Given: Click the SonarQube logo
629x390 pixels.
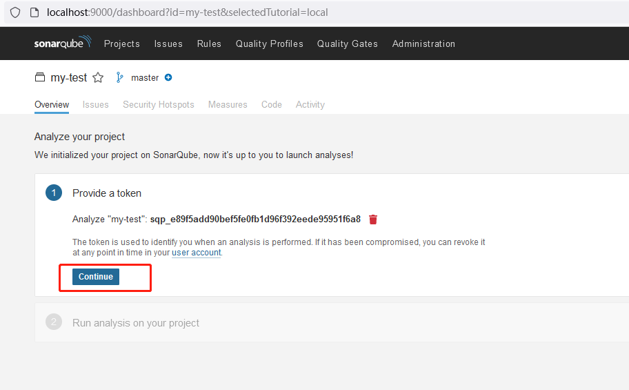Looking at the screenshot, I should 63,43.
